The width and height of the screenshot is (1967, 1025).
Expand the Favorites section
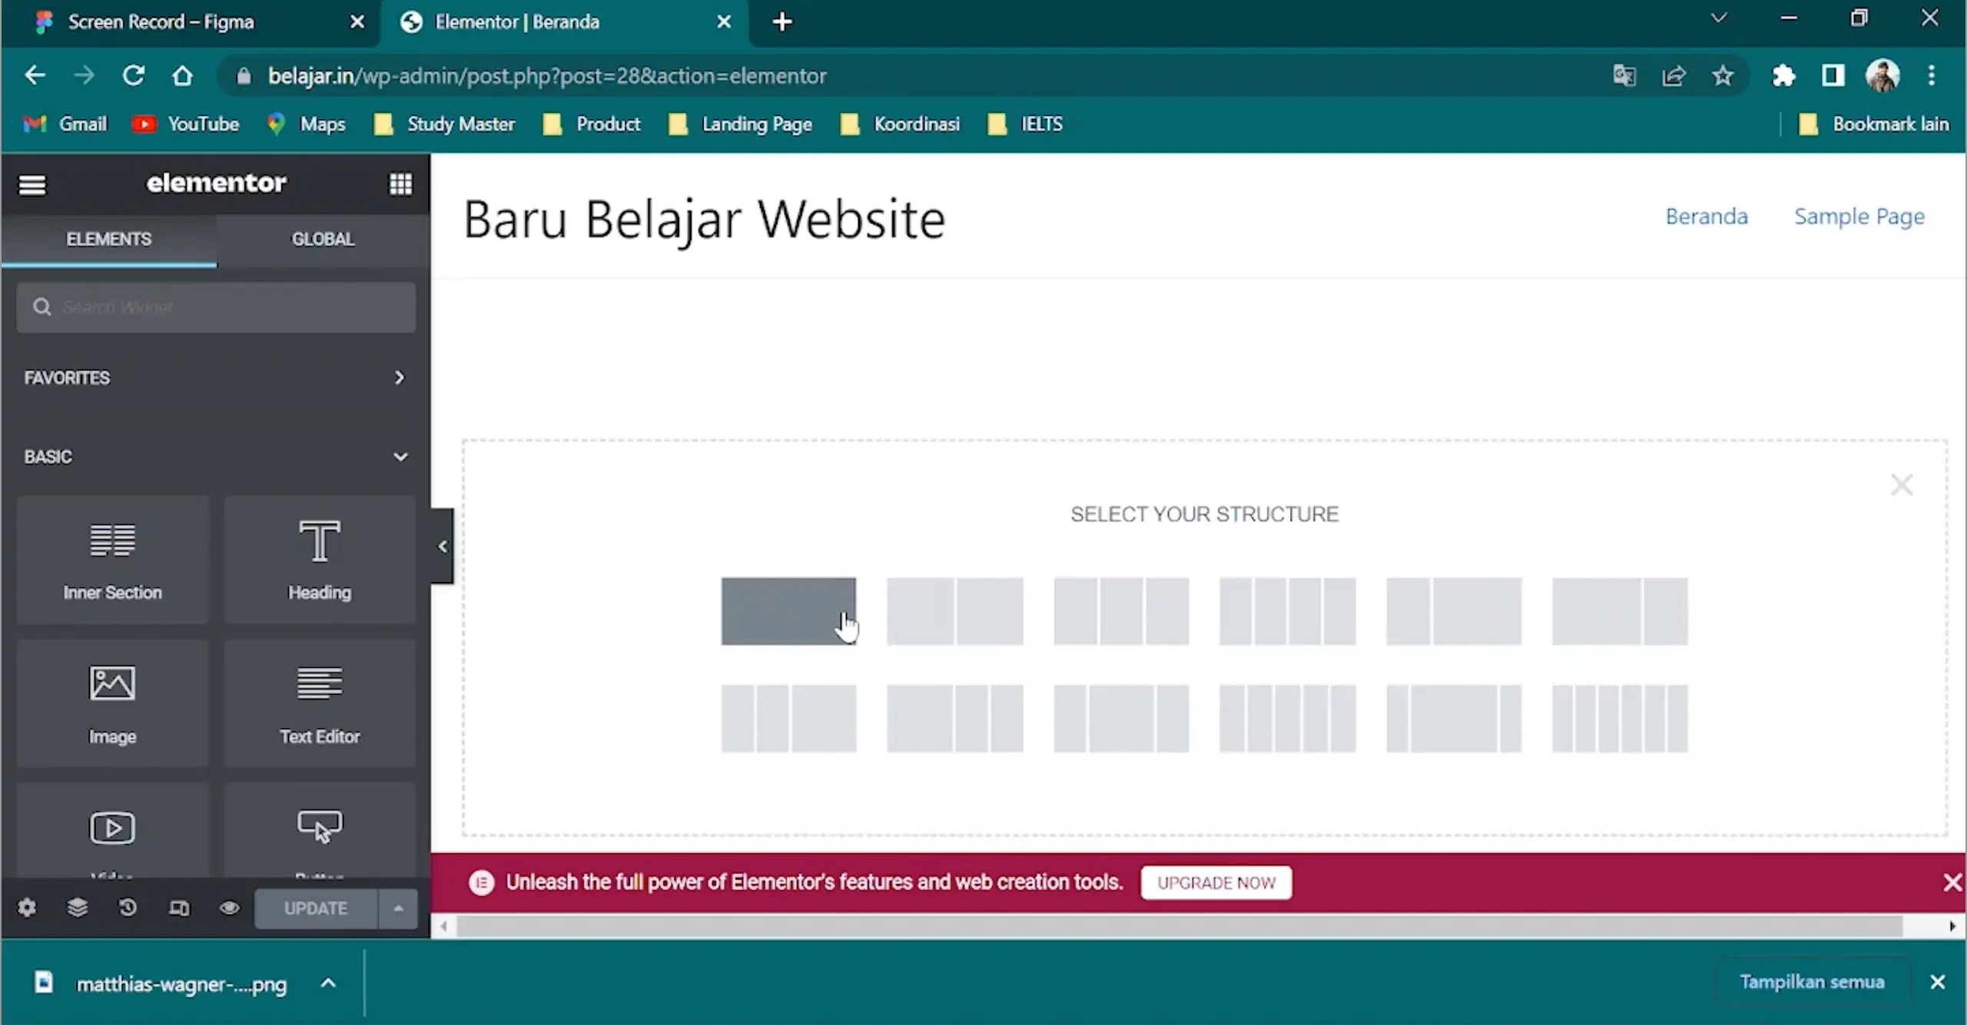pos(215,378)
